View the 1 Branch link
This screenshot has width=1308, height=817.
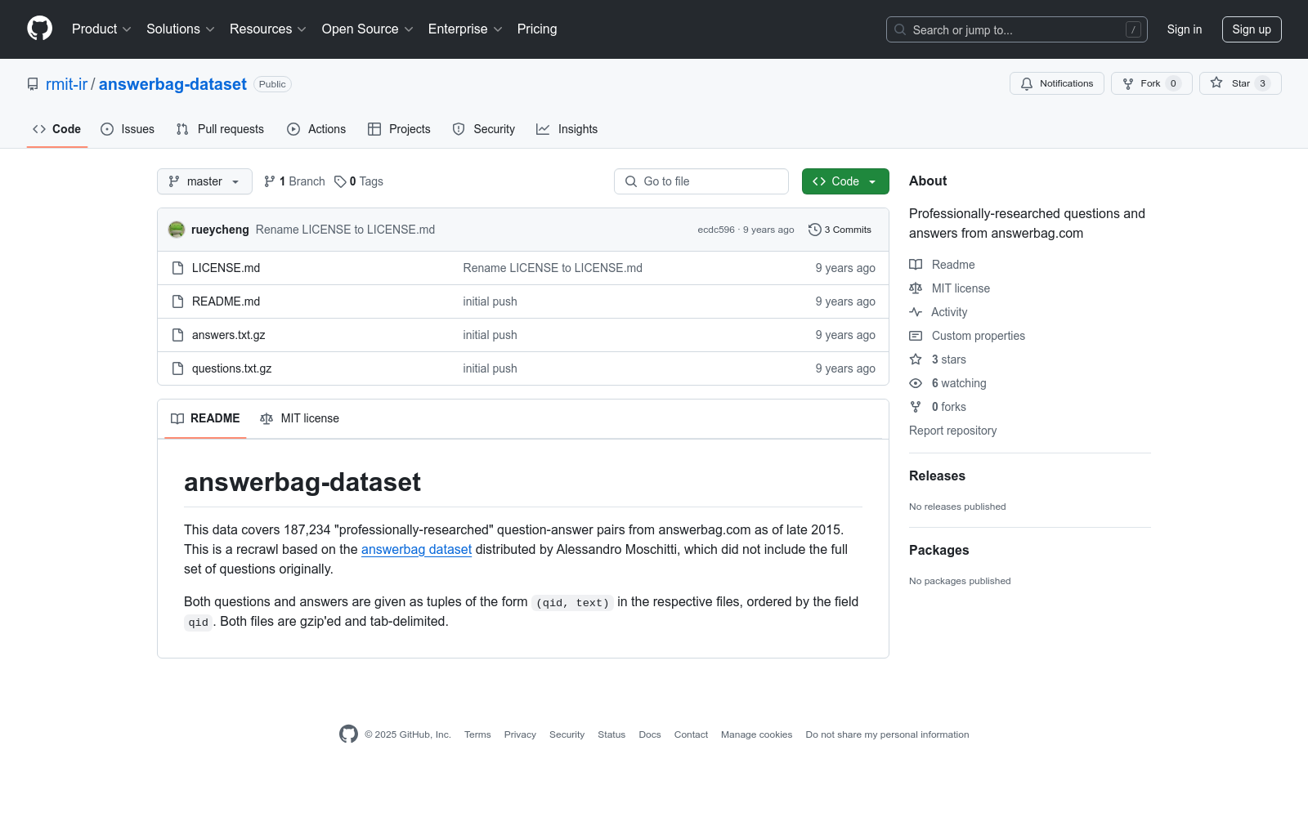294,181
